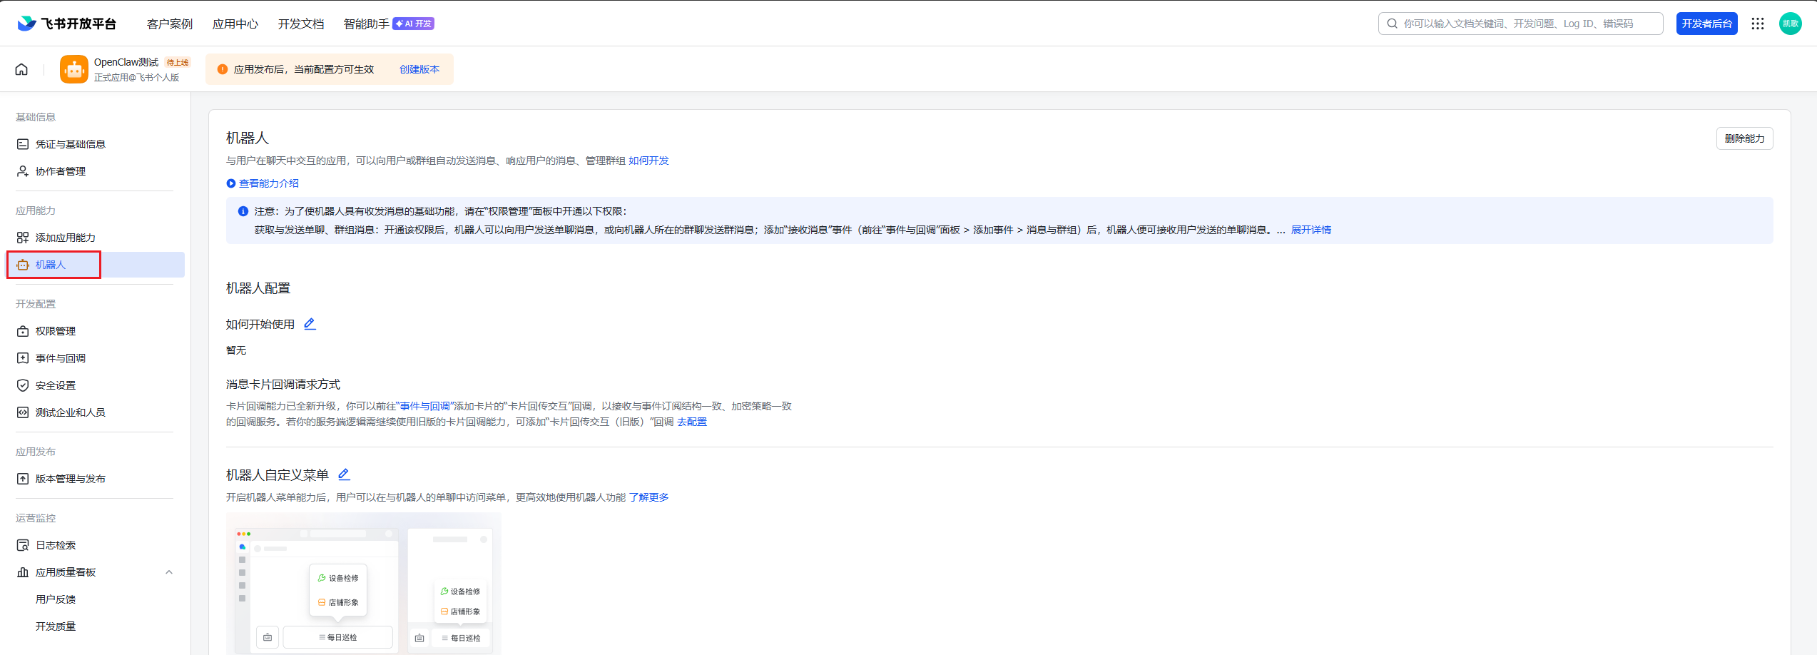Screen dimensions: 1817x655
Task: Click the 删除能力 button
Action: [x=1744, y=138]
